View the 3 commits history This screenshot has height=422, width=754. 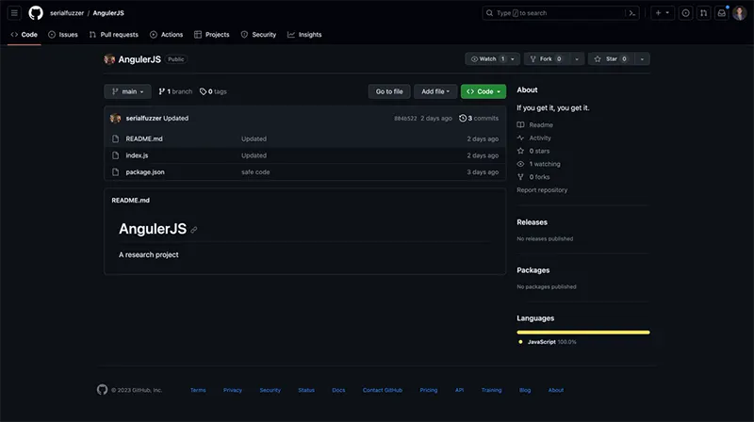click(479, 119)
